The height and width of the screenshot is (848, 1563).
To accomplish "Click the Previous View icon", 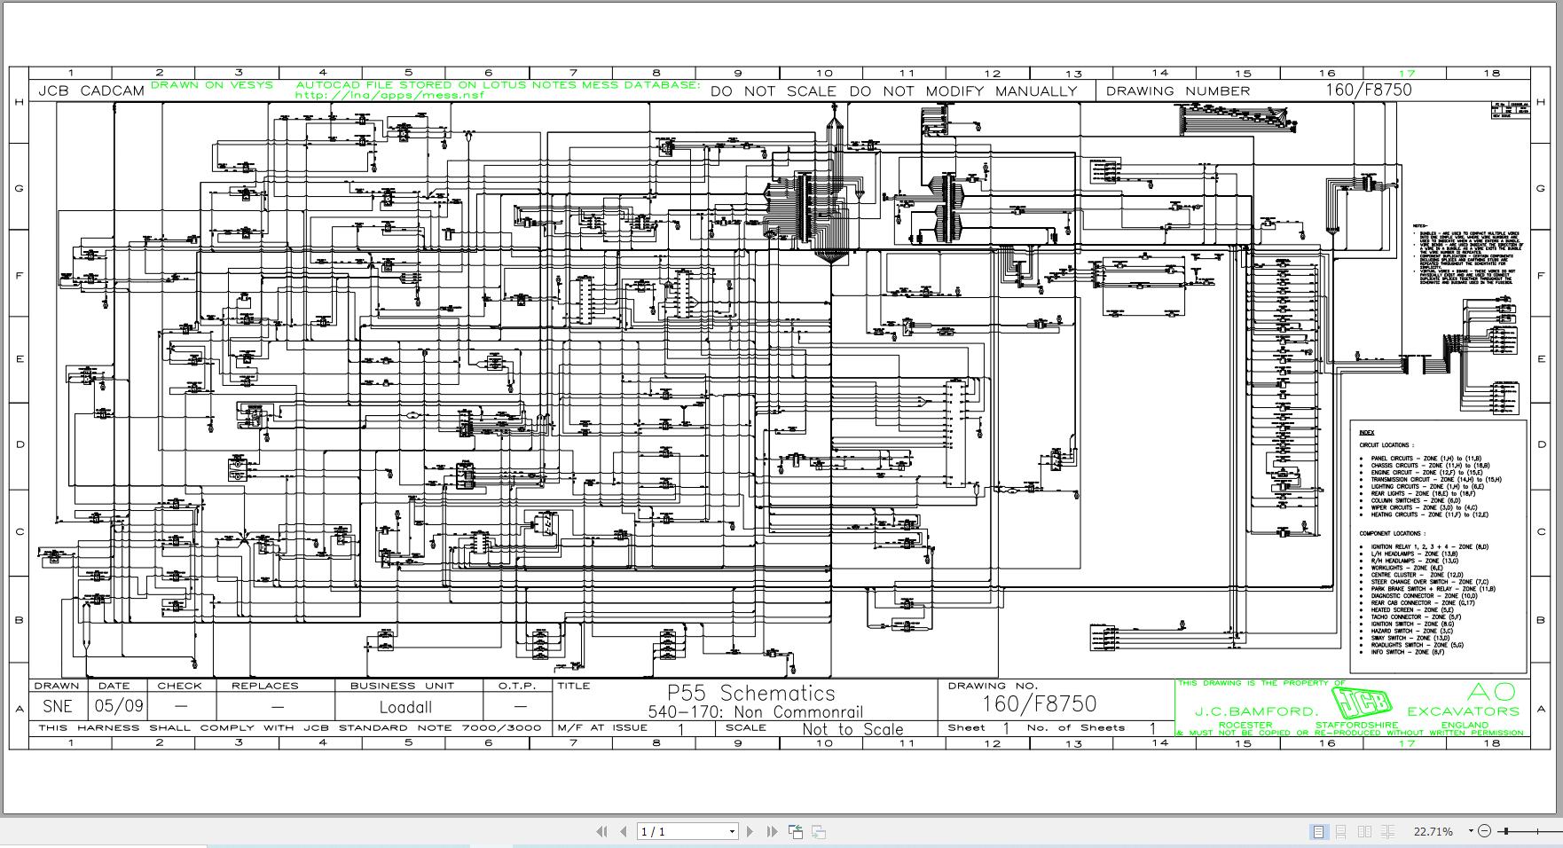I will (x=796, y=831).
